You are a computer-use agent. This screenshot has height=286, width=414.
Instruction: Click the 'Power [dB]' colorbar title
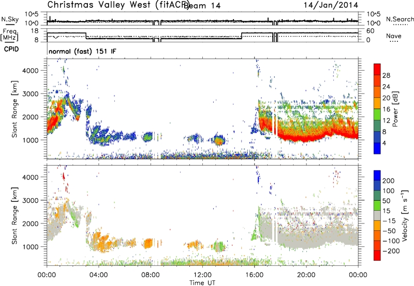[395, 109]
